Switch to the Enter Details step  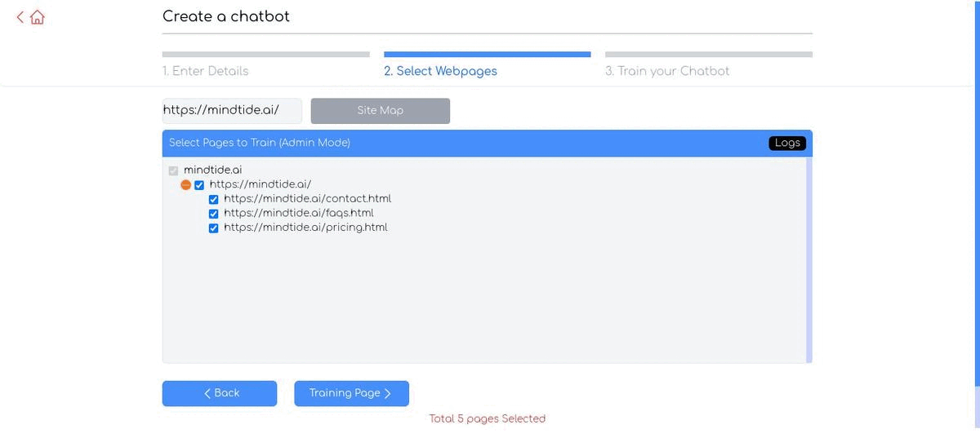pyautogui.click(x=206, y=71)
